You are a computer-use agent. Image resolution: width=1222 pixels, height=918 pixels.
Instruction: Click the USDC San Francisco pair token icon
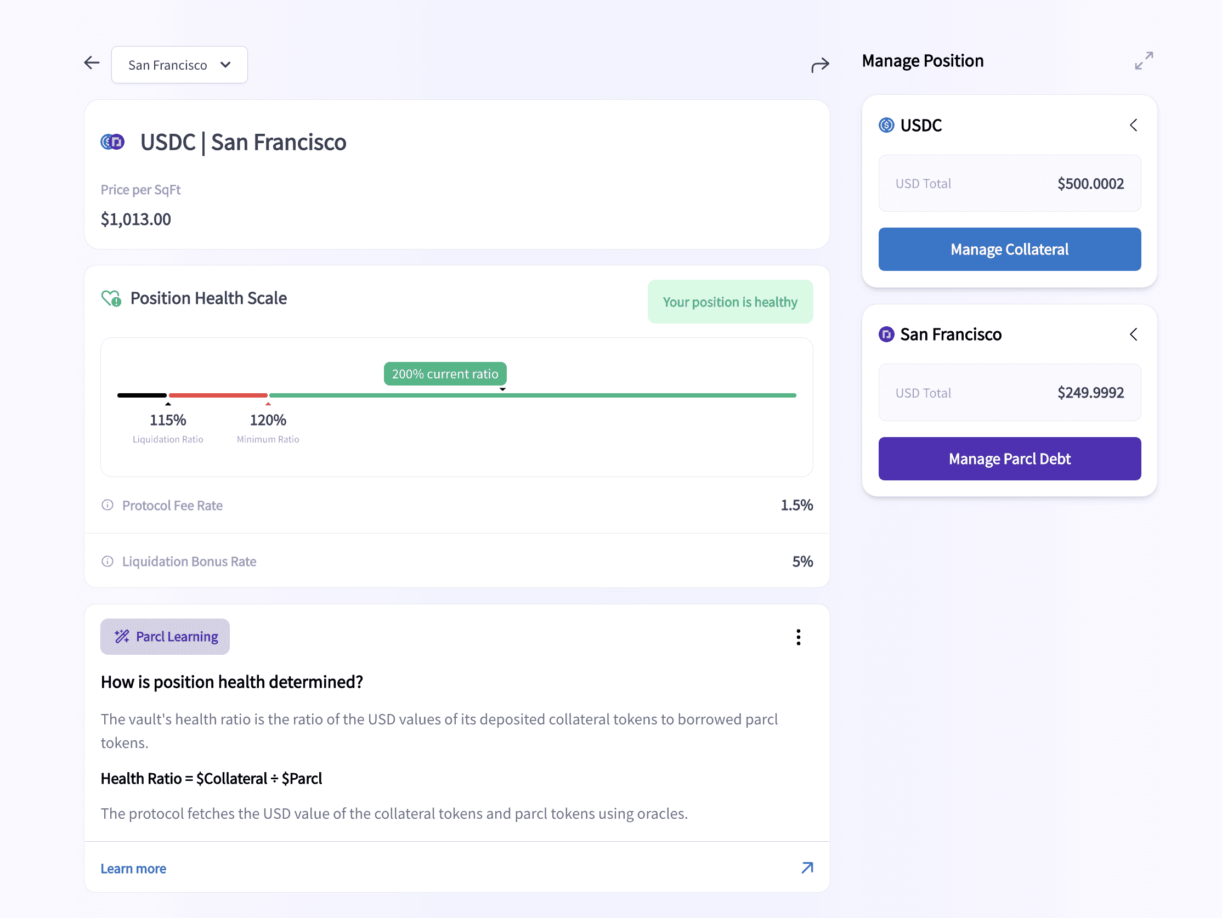[112, 142]
